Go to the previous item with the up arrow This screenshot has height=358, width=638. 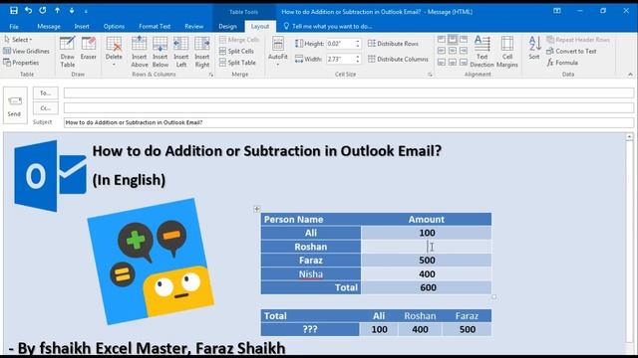58,11
